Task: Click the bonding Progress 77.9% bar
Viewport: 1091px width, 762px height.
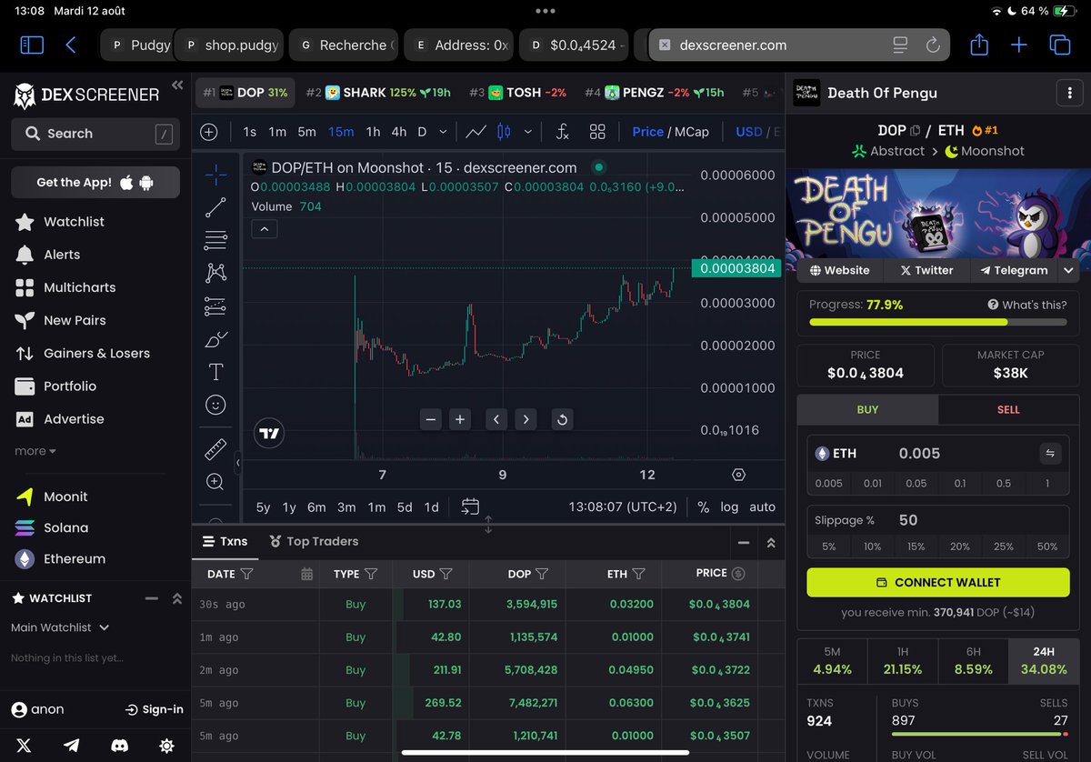Action: [x=937, y=322]
